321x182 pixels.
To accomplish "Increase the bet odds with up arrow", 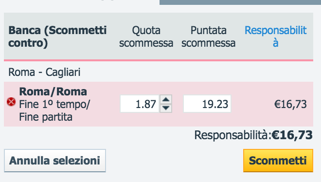I will tap(166, 100).
